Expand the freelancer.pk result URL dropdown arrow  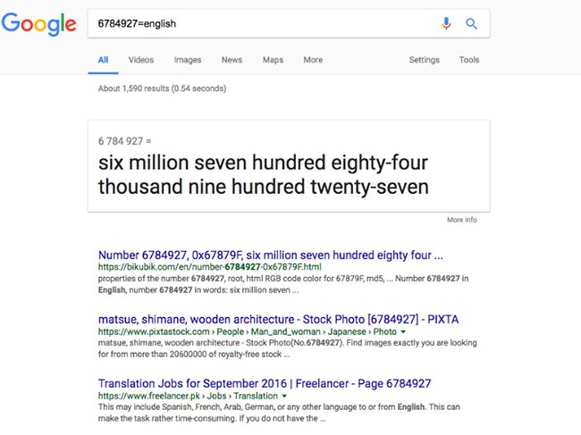point(284,396)
